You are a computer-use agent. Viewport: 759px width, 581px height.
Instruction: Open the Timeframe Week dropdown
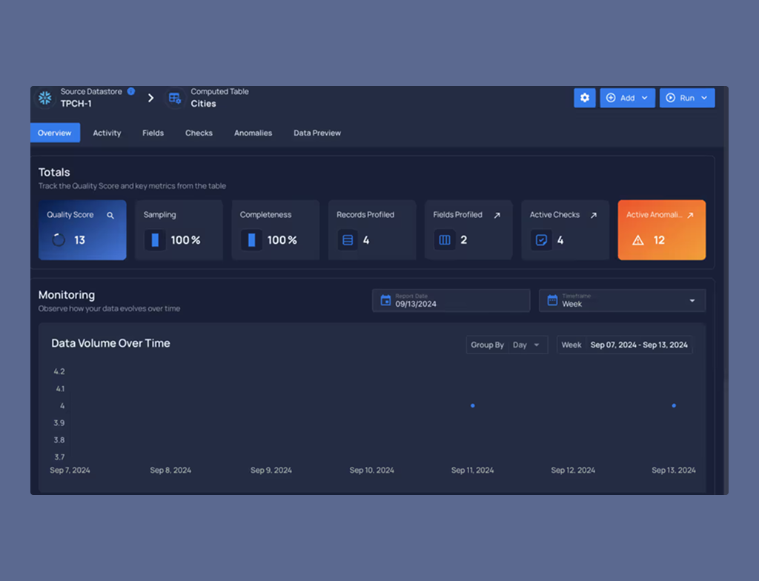point(622,300)
